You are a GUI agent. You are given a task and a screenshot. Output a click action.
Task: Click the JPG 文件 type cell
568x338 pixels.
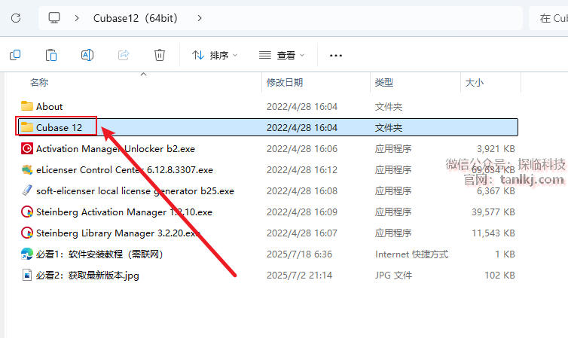click(x=393, y=275)
